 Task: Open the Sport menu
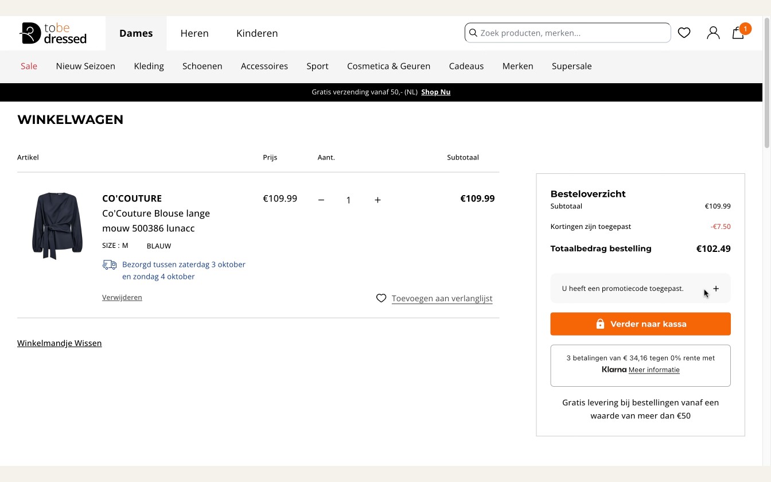tap(317, 66)
